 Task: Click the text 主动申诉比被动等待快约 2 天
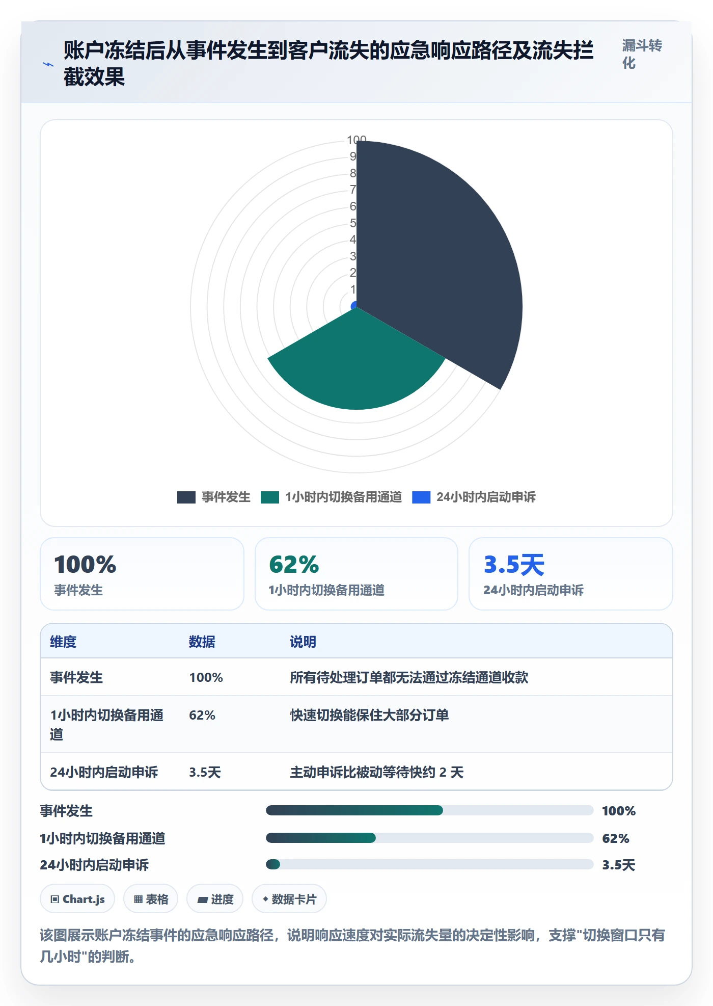click(x=377, y=772)
